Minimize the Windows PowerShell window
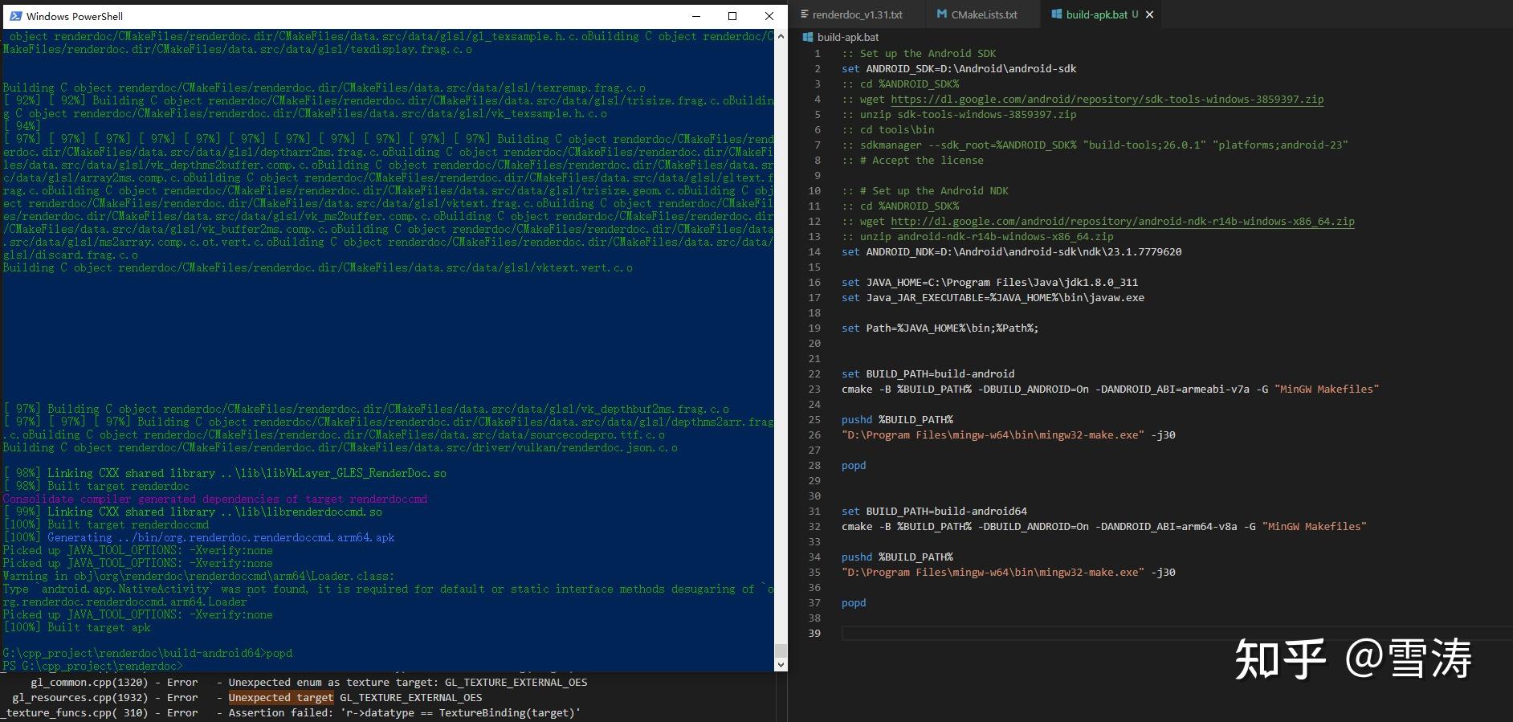 click(696, 16)
